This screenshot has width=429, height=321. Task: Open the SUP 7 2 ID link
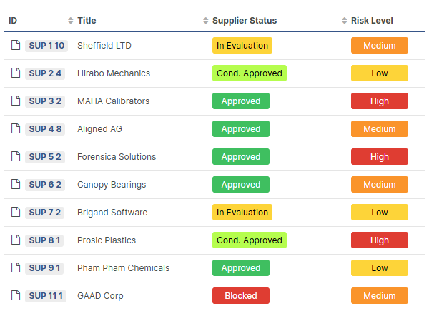(45, 213)
